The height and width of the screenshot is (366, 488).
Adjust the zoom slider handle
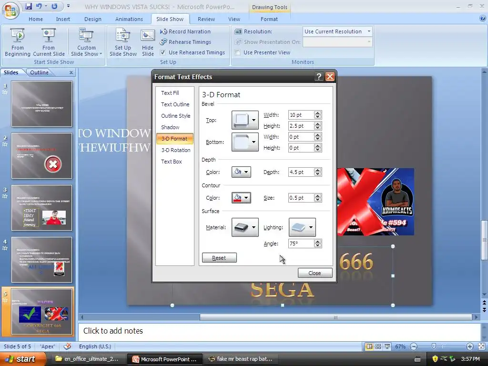(434, 346)
